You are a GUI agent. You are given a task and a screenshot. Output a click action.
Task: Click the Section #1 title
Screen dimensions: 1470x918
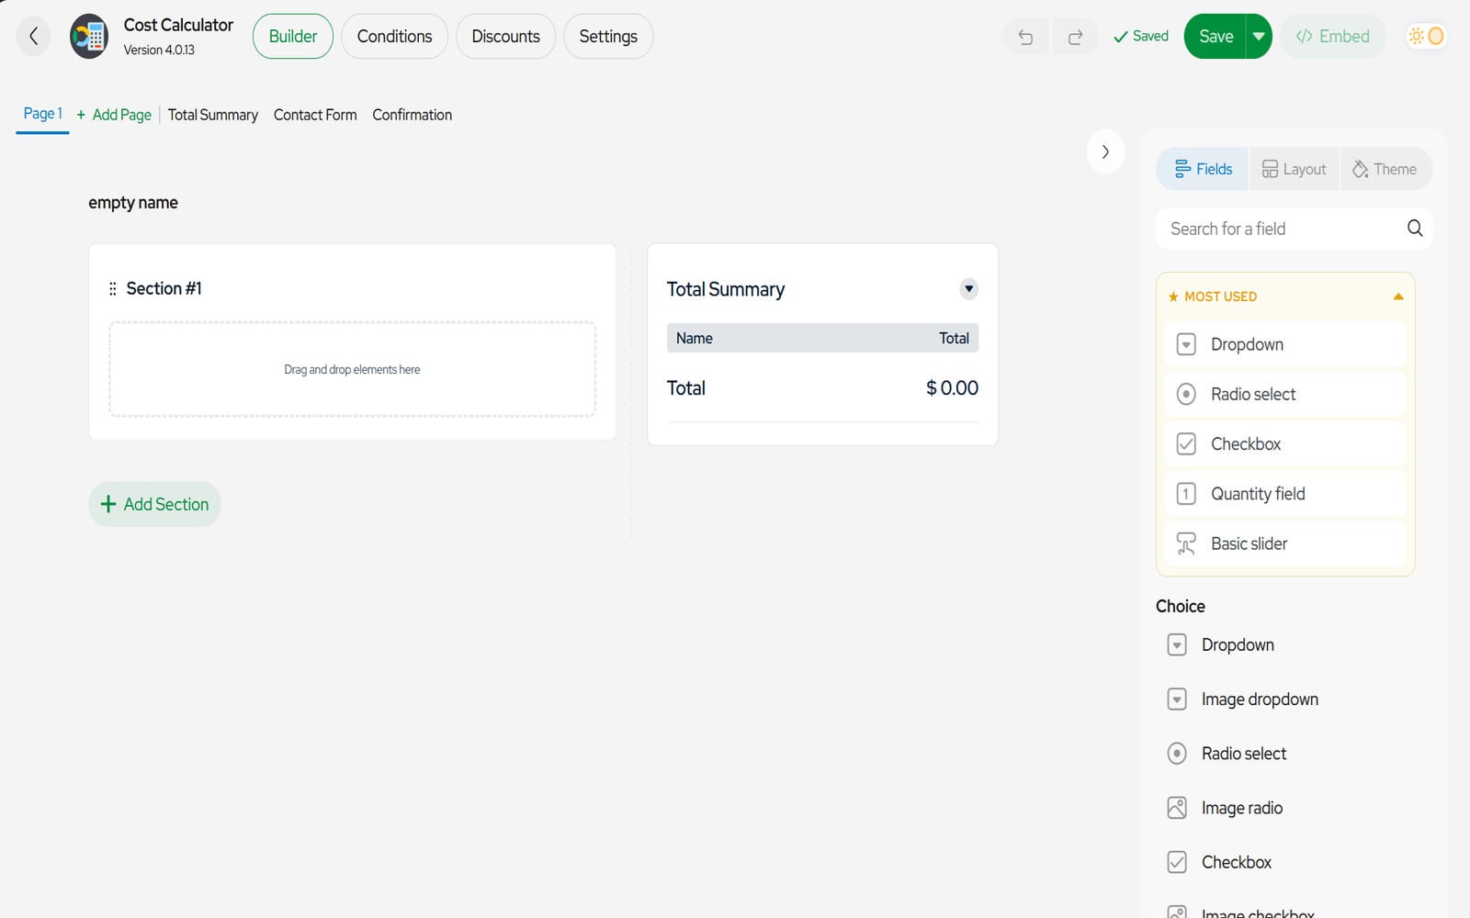pos(164,288)
